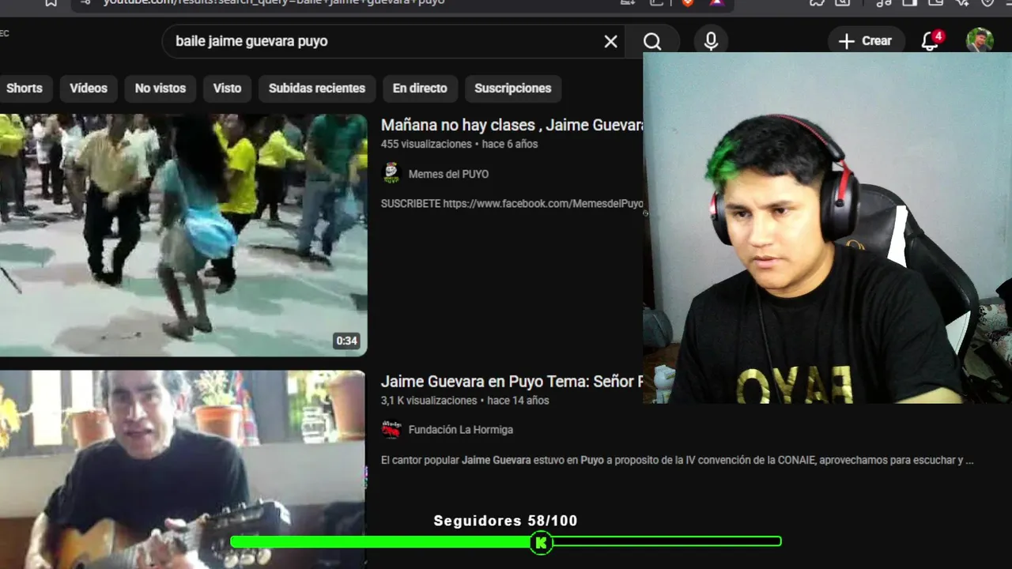Click the streamer webcam overlay
The height and width of the screenshot is (569, 1012).
point(827,228)
